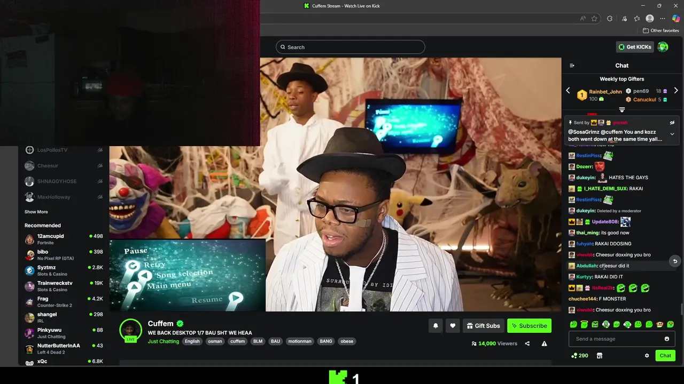Click username fuhyah in chat
The width and height of the screenshot is (684, 384).
pyautogui.click(x=584, y=244)
